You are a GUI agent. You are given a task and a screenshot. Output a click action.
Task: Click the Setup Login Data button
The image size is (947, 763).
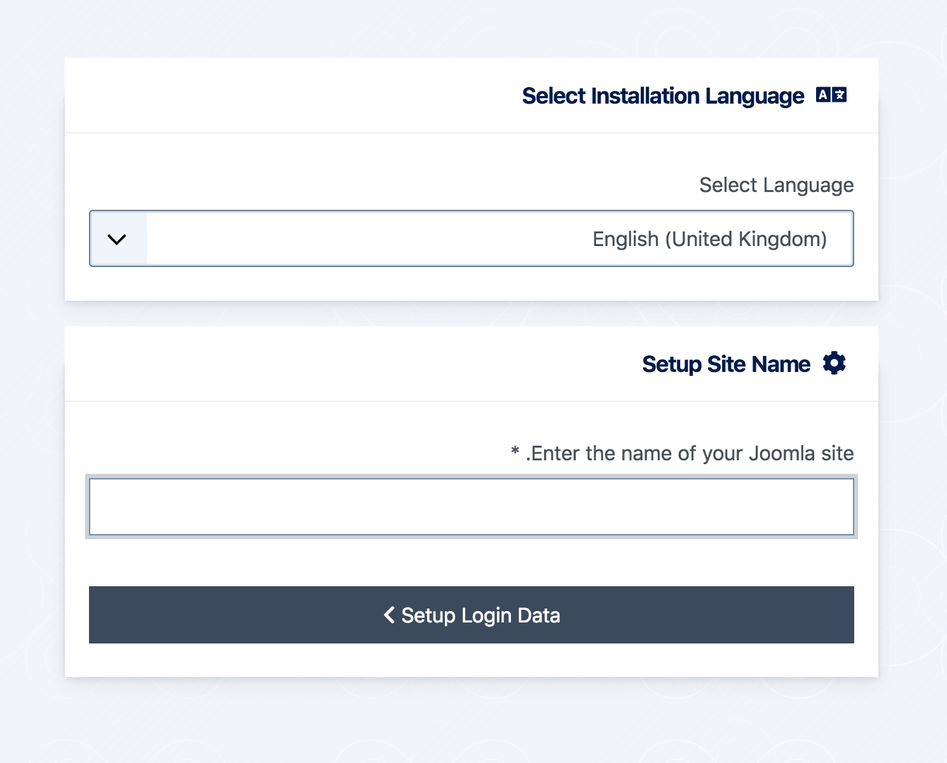coord(472,615)
